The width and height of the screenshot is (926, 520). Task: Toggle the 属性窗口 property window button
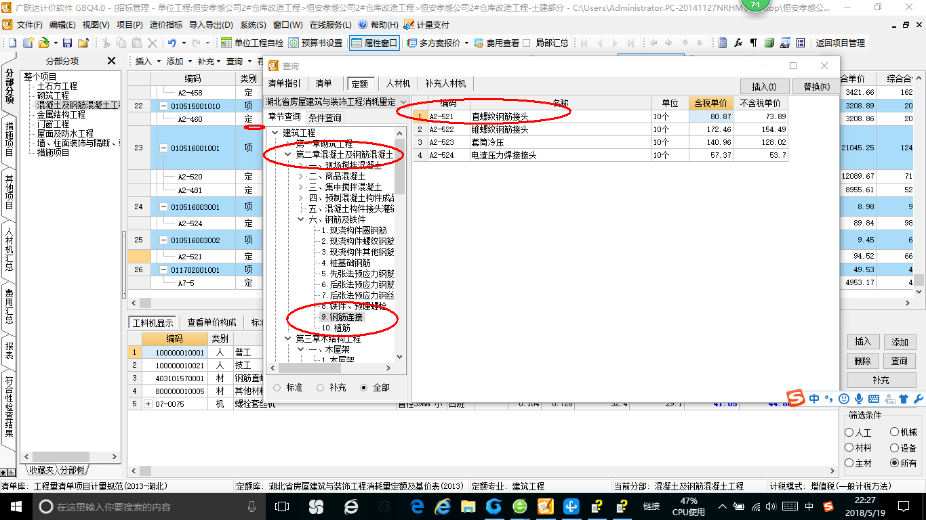pos(374,43)
